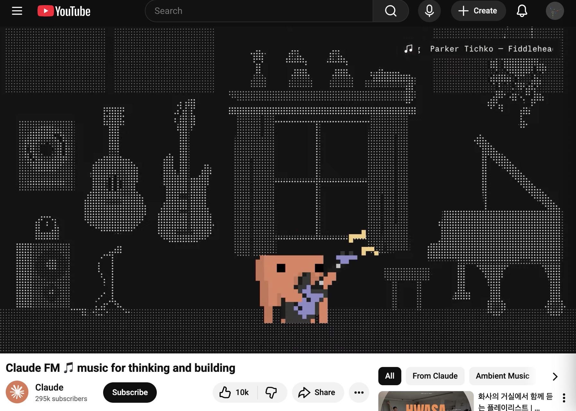Subscribe to the Claude channel
The height and width of the screenshot is (411, 576).
(x=130, y=392)
